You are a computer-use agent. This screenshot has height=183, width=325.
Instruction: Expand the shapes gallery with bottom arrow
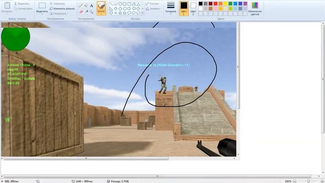click(143, 13)
